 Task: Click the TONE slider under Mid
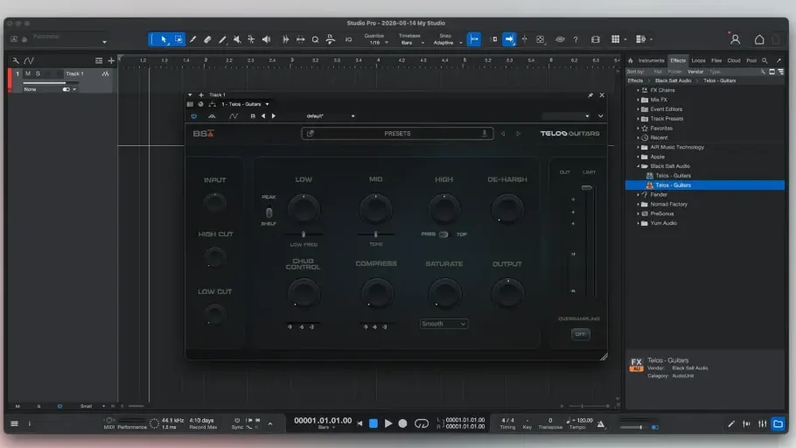pyautogui.click(x=375, y=234)
